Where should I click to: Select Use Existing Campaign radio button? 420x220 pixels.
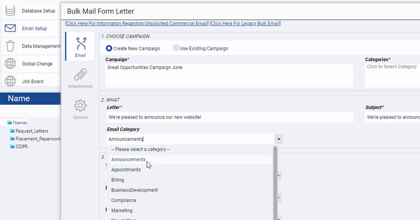[x=176, y=48]
